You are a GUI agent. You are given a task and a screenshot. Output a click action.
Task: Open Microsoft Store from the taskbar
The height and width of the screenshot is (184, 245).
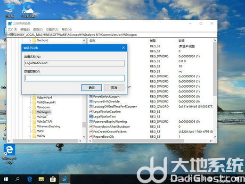click(x=53, y=179)
